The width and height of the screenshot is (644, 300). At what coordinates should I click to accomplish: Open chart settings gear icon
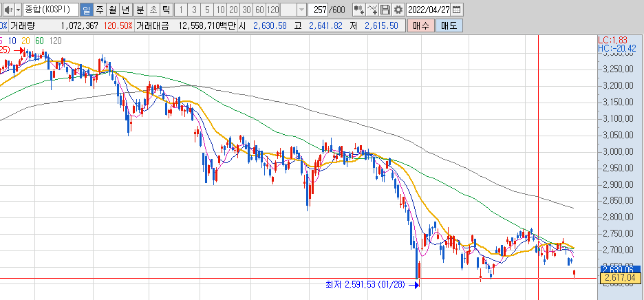[x=398, y=9]
